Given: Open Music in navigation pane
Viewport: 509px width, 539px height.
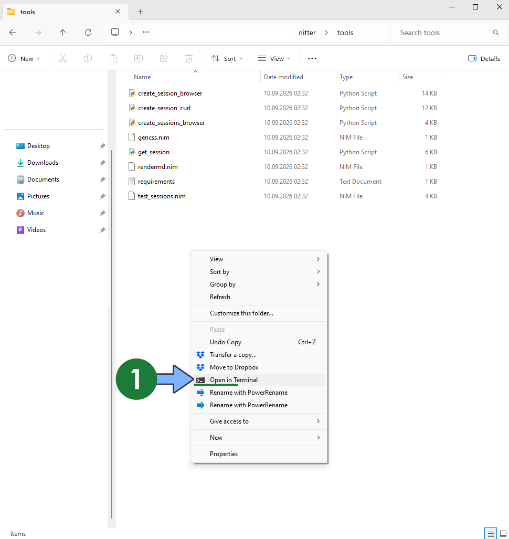Looking at the screenshot, I should tap(35, 213).
